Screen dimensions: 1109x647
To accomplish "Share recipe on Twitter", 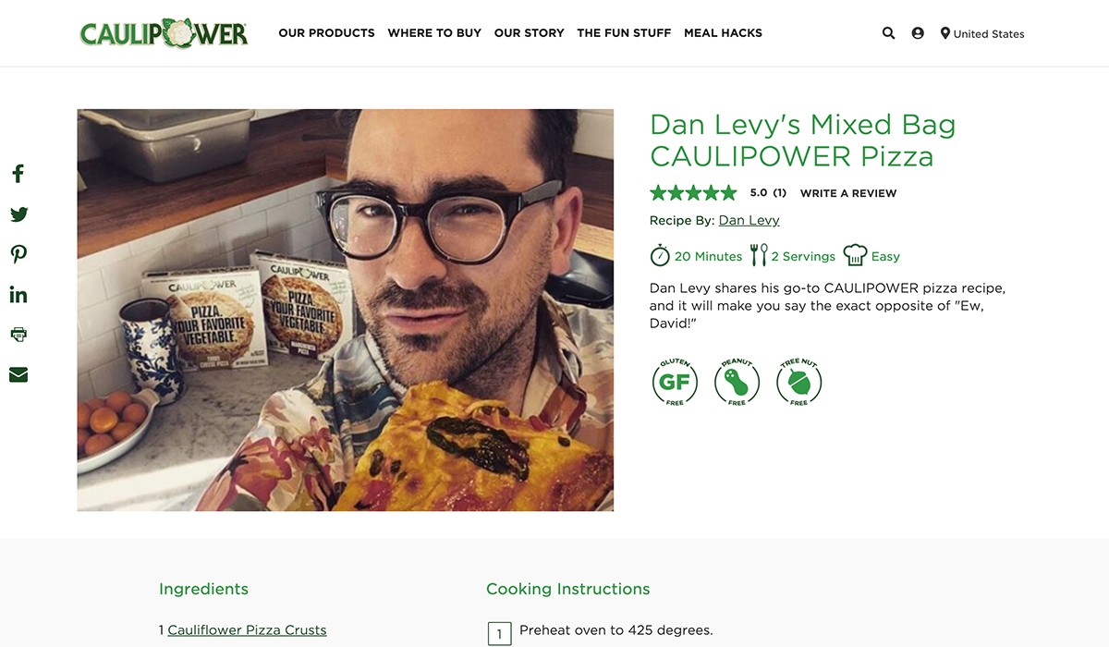I will point(18,214).
